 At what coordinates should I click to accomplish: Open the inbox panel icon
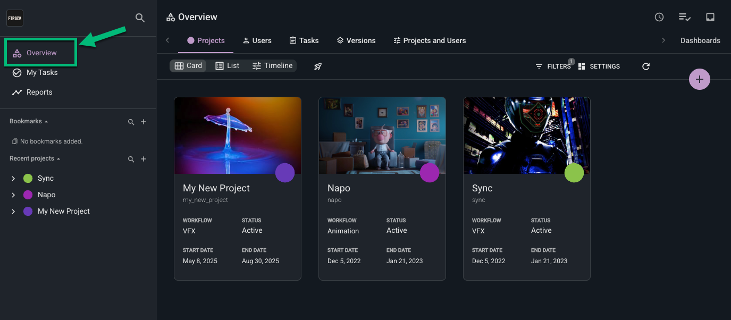tap(710, 16)
